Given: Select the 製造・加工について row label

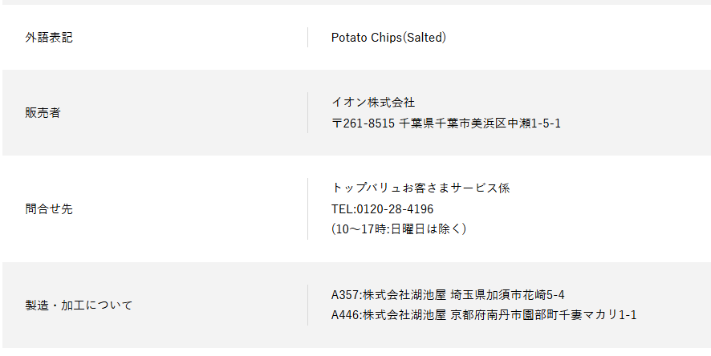Looking at the screenshot, I should (x=79, y=305).
